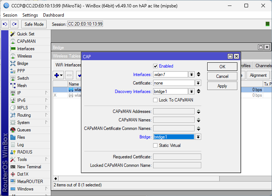Image resolution: width=272 pixels, height=196 pixels.
Task: Expand the MPLS submenu
Action: tap(46, 107)
